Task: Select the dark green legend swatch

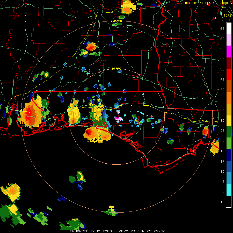Action: coord(229,132)
